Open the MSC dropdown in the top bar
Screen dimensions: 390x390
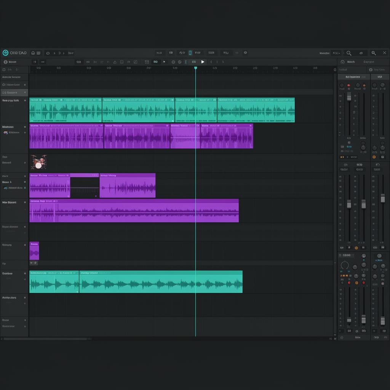pos(336,53)
